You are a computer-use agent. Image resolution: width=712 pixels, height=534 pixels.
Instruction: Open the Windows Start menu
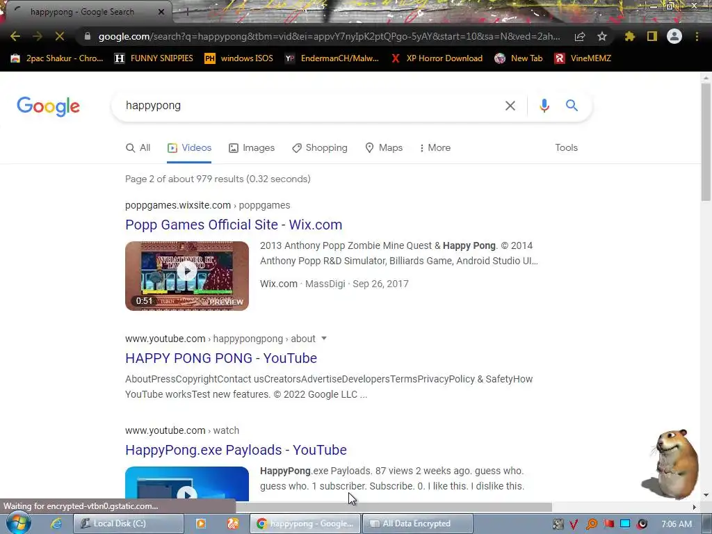pos(19,524)
